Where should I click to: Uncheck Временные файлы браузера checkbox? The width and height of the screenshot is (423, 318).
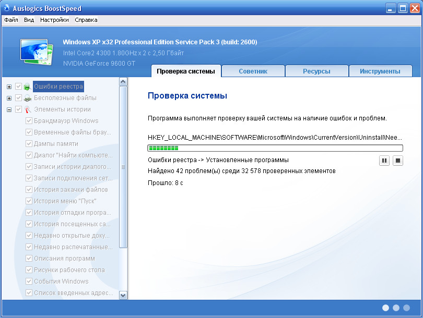(29, 132)
